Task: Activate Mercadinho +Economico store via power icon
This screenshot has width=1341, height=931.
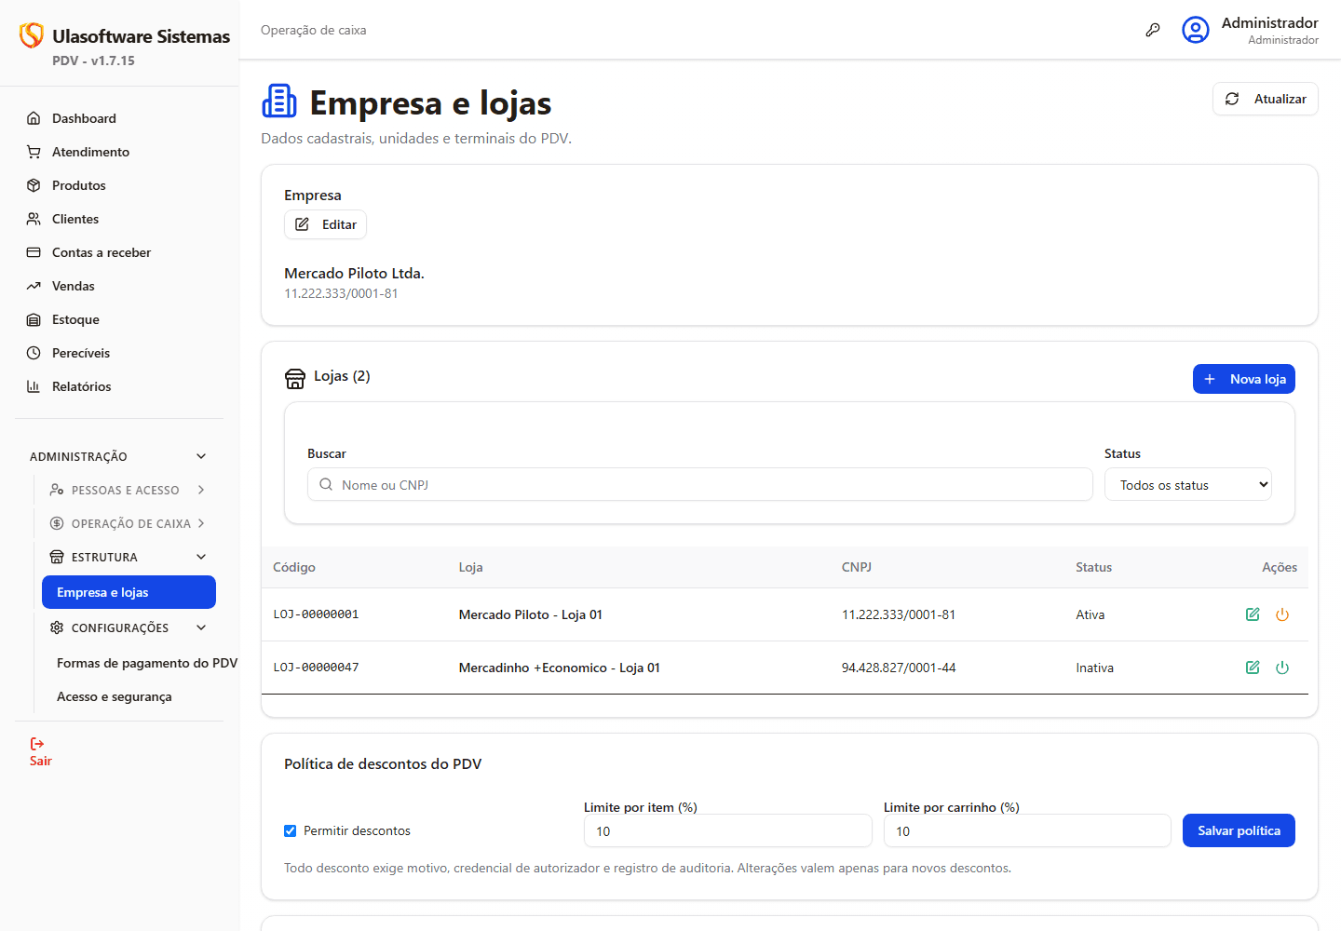Action: pyautogui.click(x=1282, y=668)
